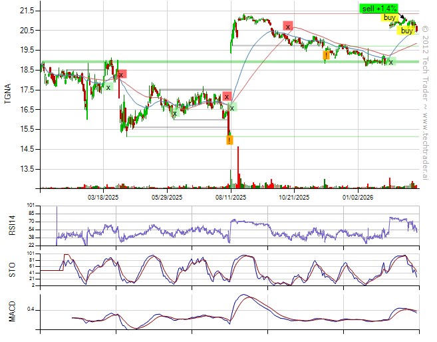The height and width of the screenshot is (342, 437).
Task: Click the 0.4 value on the MACD axis
Action: 31,310
